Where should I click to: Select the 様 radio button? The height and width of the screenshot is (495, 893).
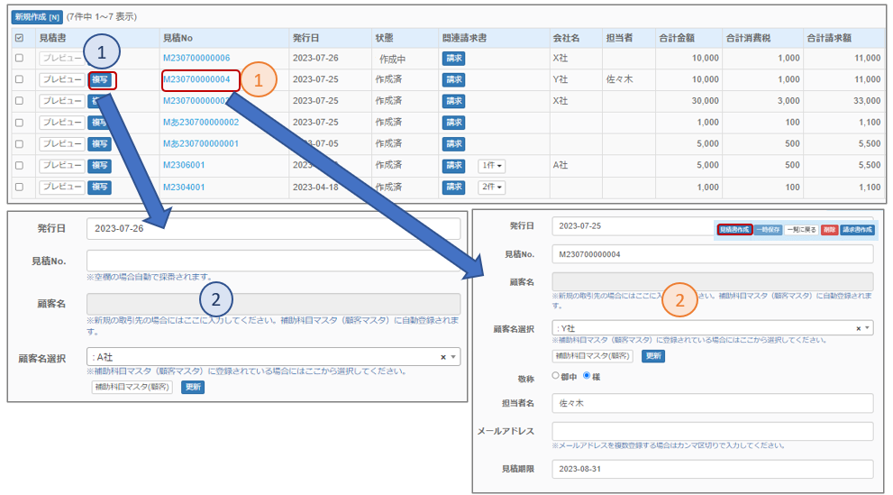click(587, 376)
